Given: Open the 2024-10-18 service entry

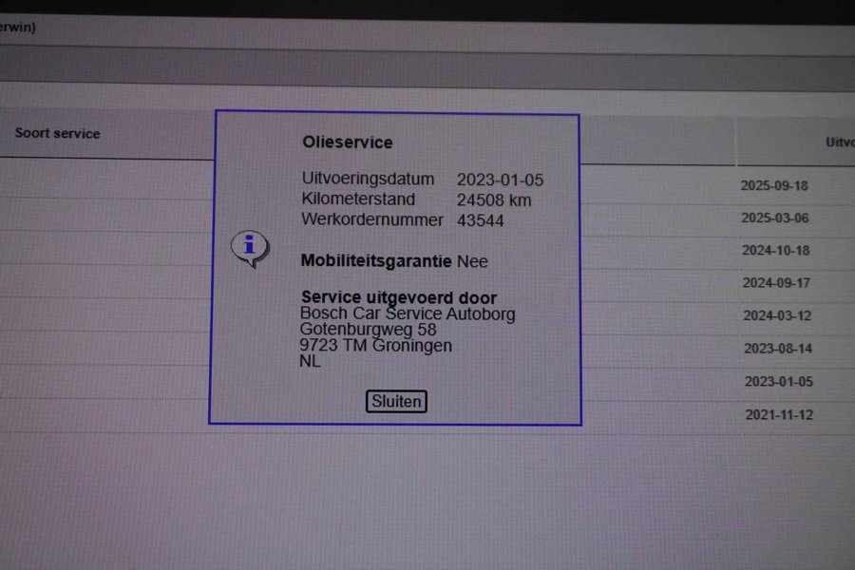Looking at the screenshot, I should (775, 251).
